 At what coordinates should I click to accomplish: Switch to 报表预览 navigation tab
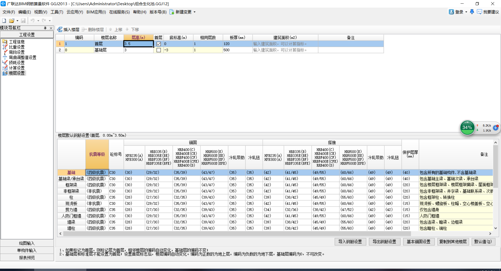tap(27, 258)
